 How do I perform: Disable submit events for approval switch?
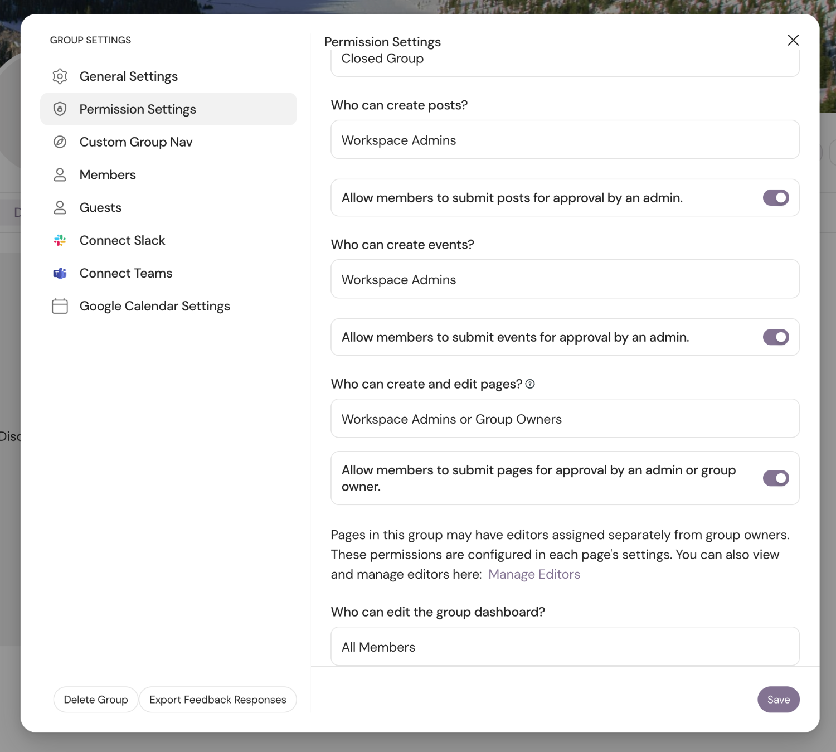776,337
